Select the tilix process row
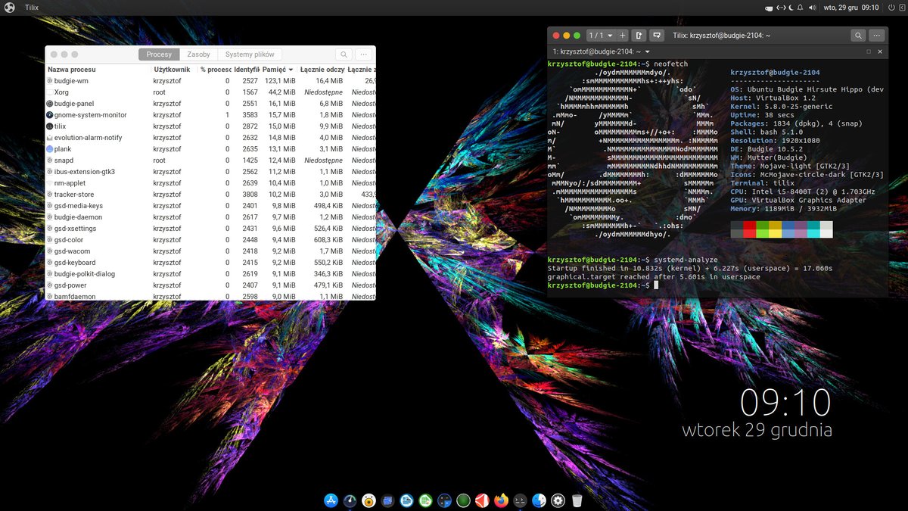Image resolution: width=908 pixels, height=511 pixels. (x=210, y=126)
